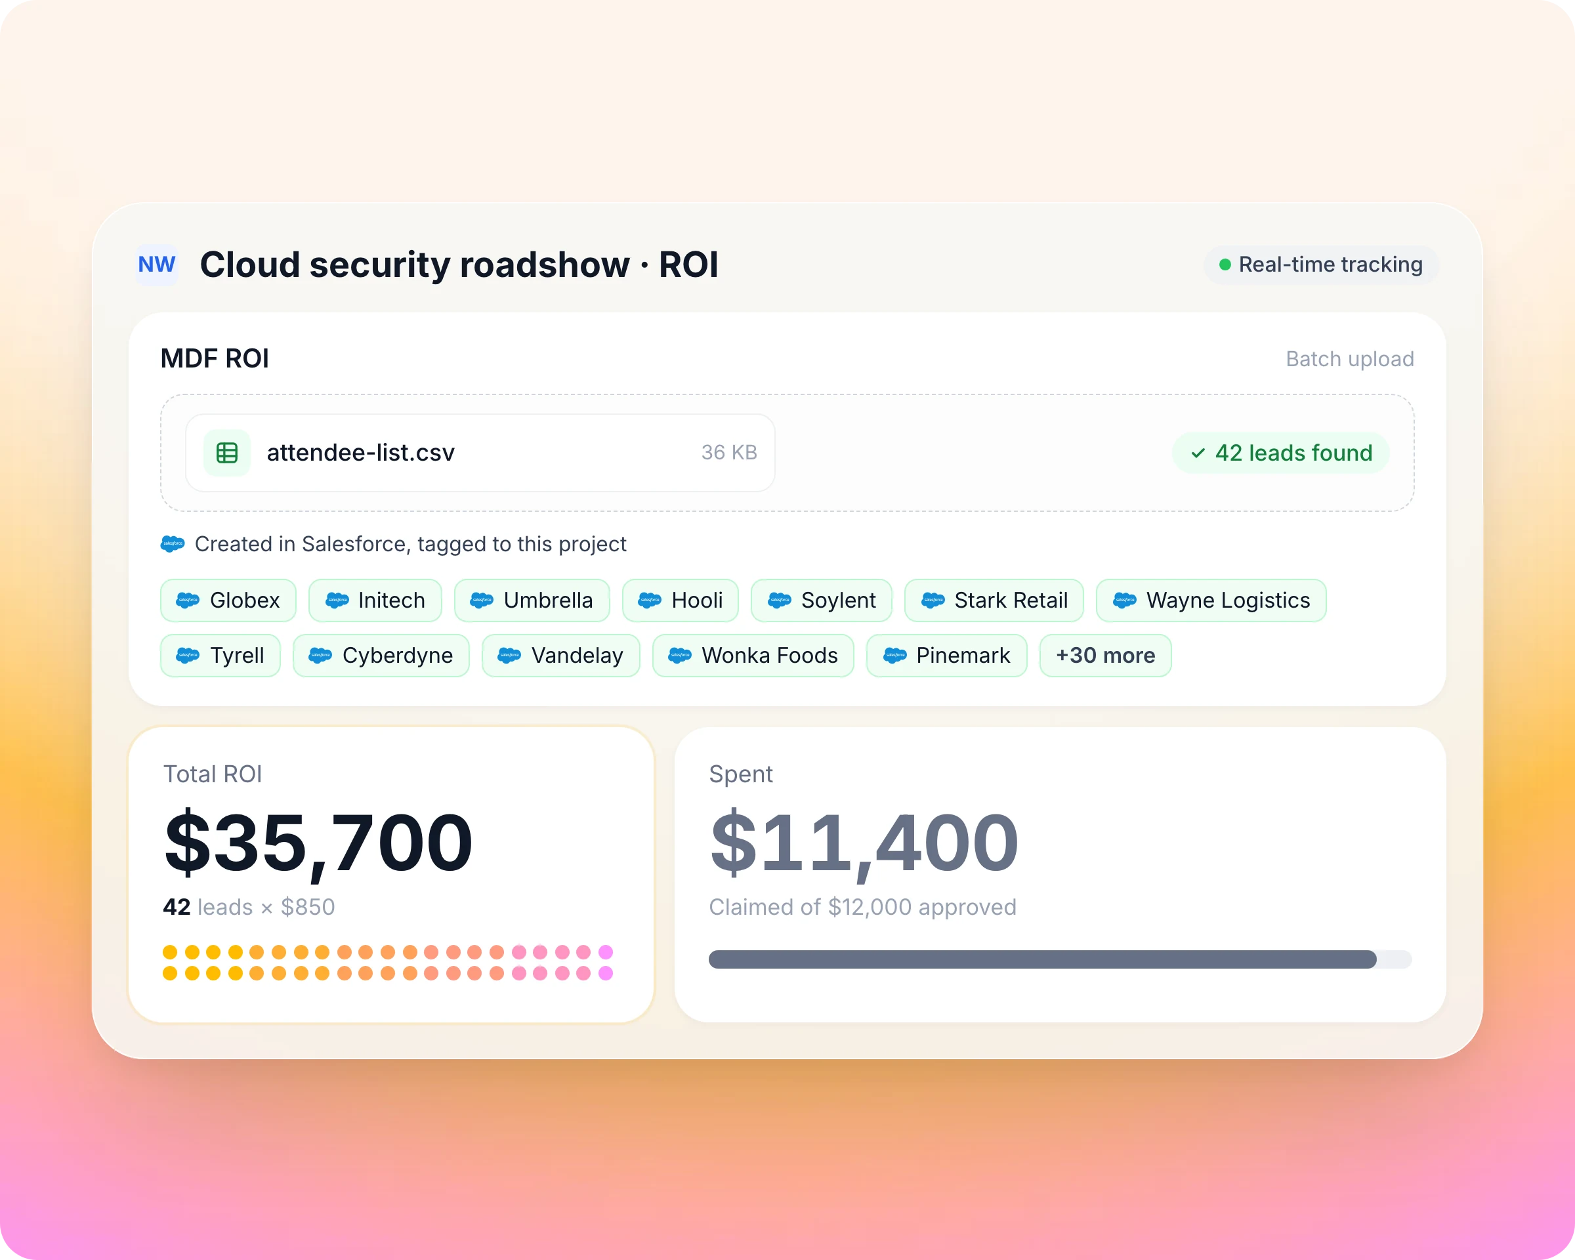Click the Salesforce icon in the Globex chip
Screen dimensions: 1575x1260
[188, 600]
